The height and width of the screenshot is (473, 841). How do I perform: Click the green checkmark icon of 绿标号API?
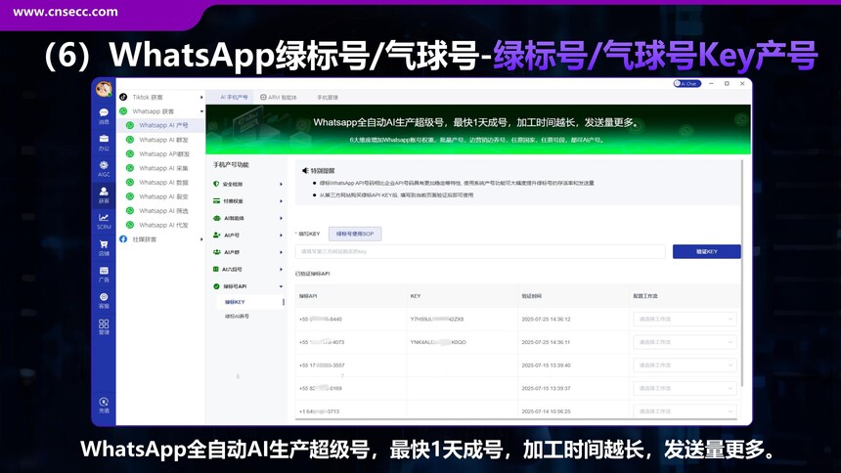click(216, 286)
